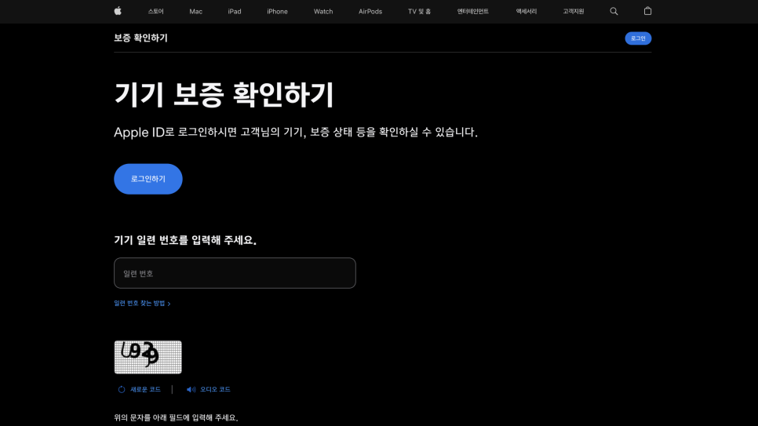This screenshot has height=426, width=758.
Task: Click the 새로운 코드 link
Action: coord(145,389)
